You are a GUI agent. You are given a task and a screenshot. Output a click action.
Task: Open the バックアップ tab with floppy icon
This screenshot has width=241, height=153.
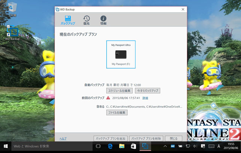[x=68, y=20]
